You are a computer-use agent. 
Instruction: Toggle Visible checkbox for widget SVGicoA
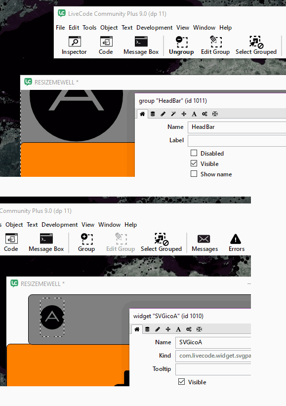pos(182,382)
